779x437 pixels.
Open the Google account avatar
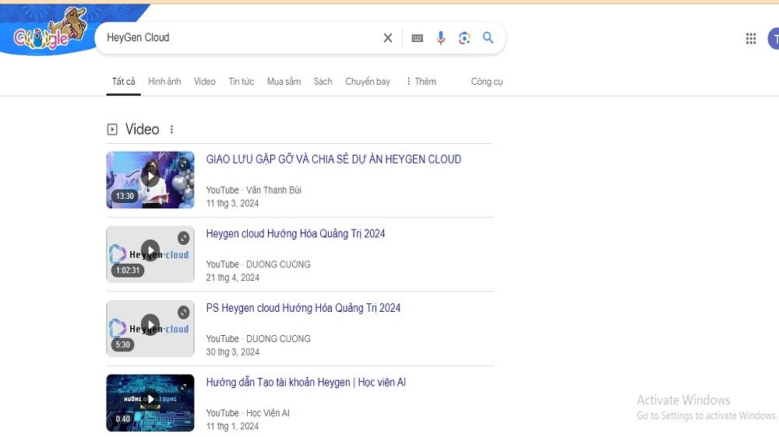click(x=774, y=39)
